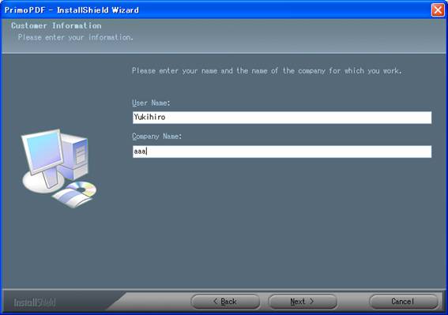This screenshot has height=315, width=448.
Task: Place the cursor on the 'aaa' company text
Action: [140, 152]
